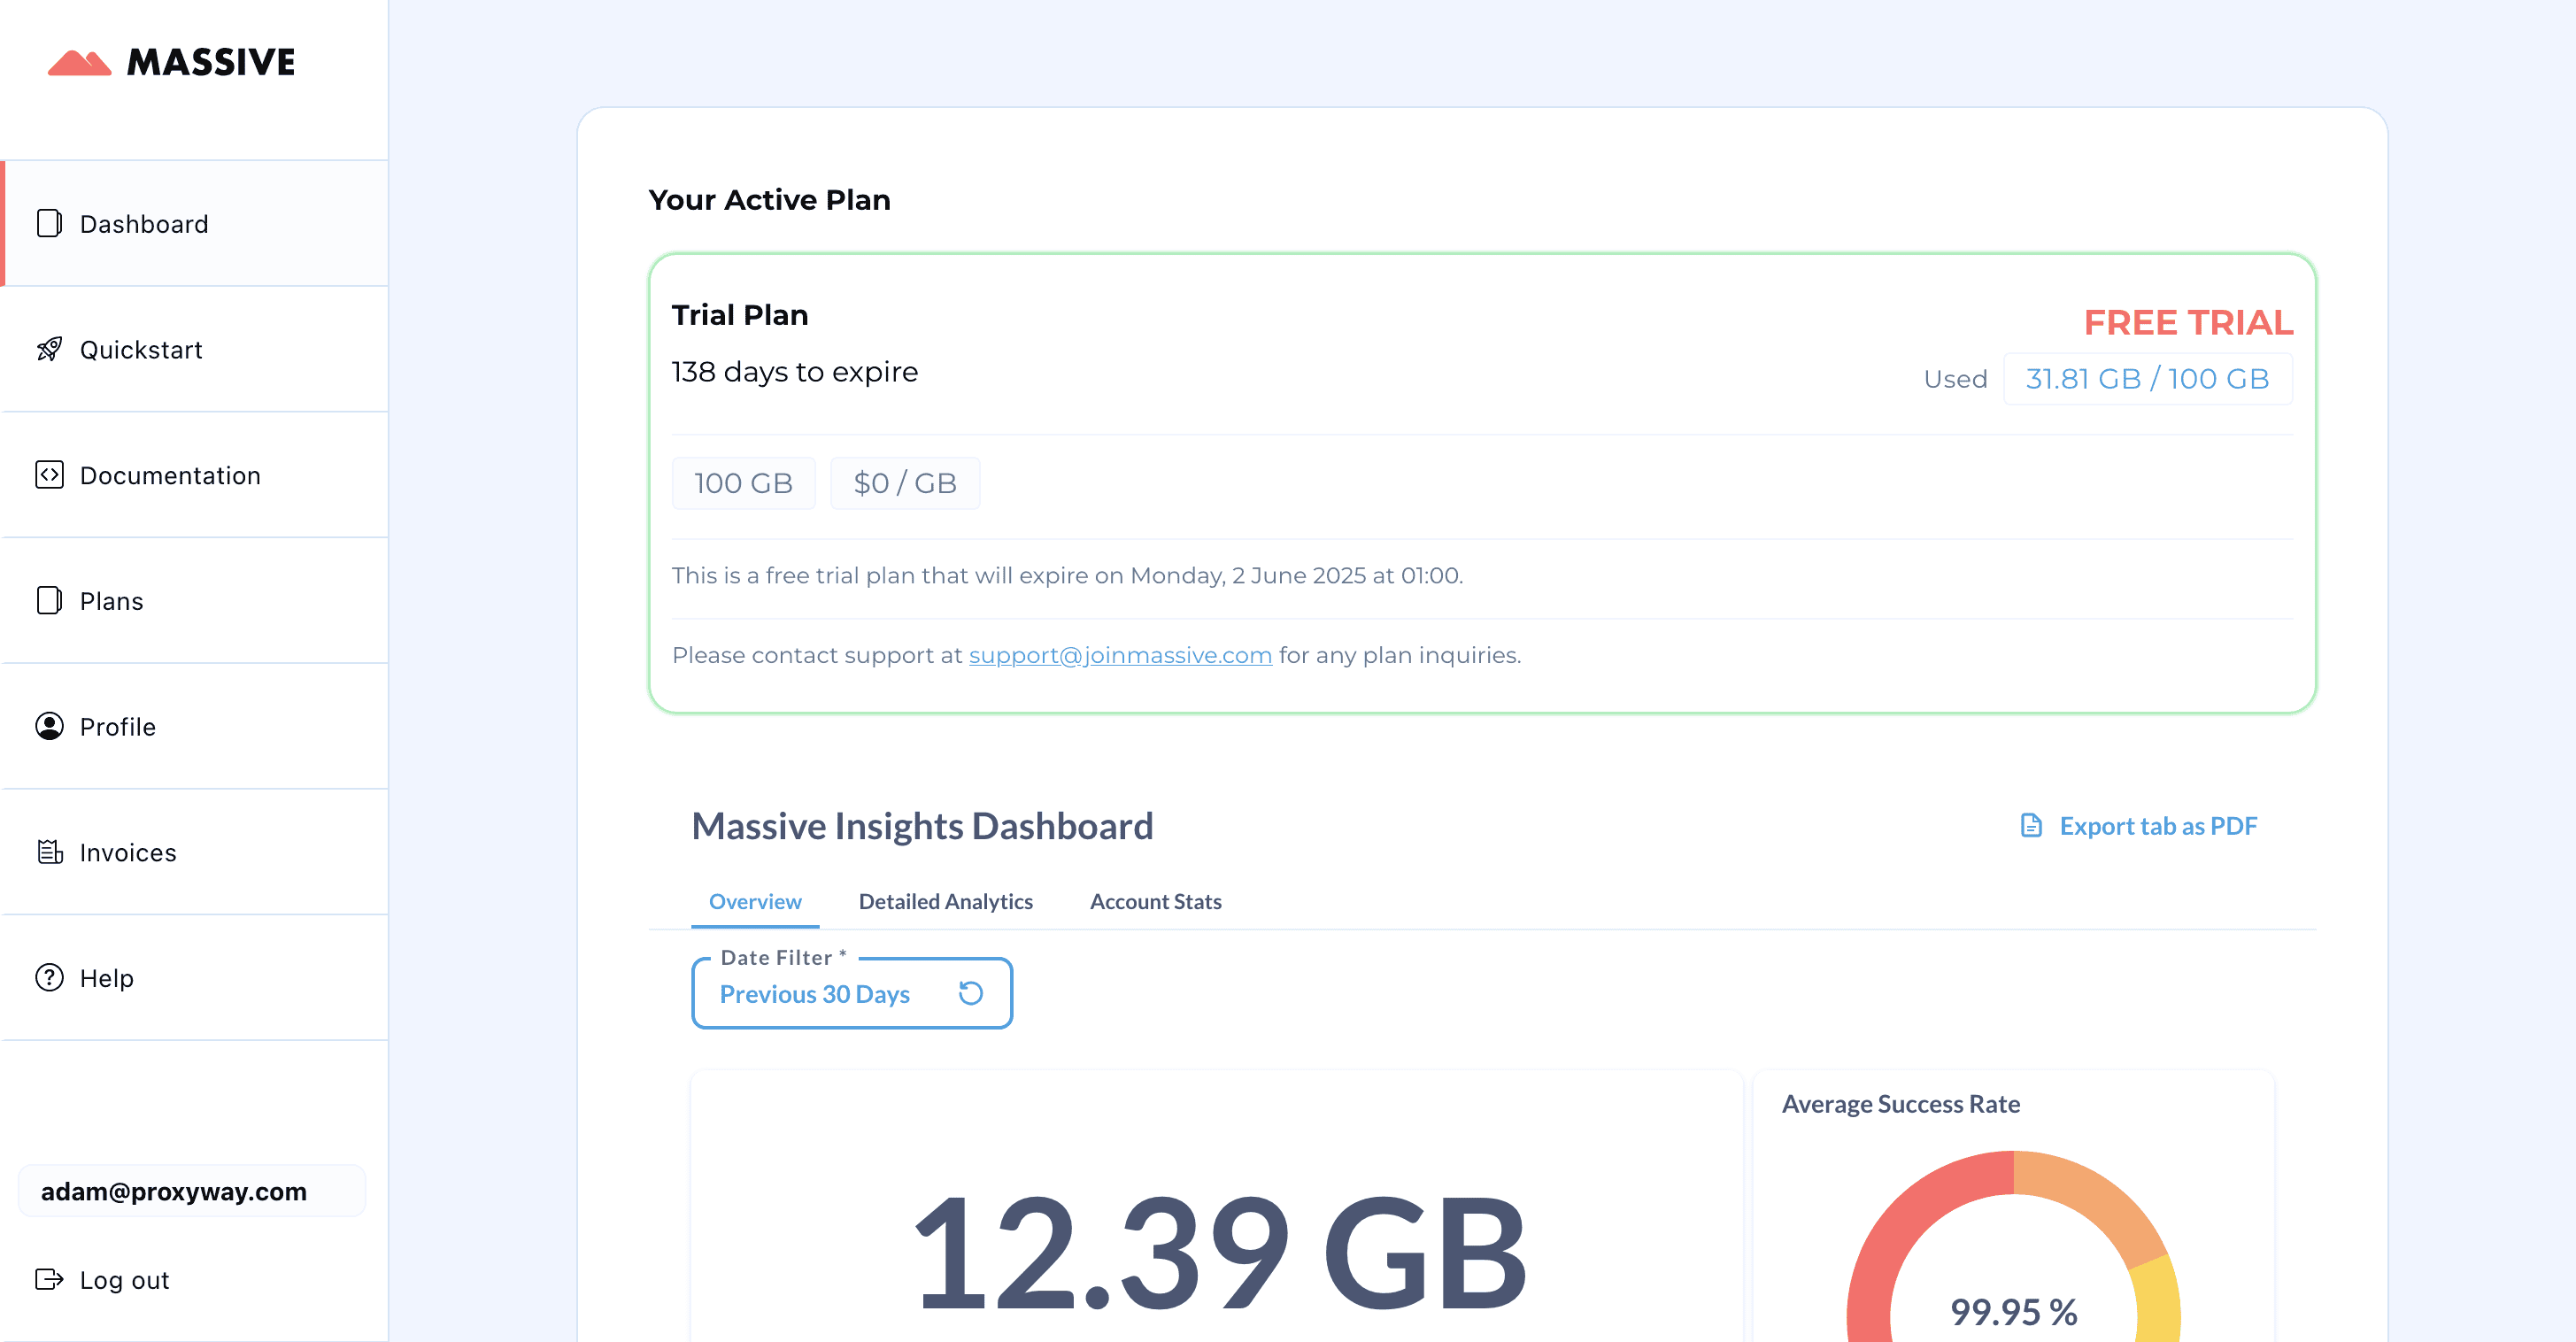Open the Previous 30 Days date filter
Screen dimensions: 2576x1342
point(815,994)
